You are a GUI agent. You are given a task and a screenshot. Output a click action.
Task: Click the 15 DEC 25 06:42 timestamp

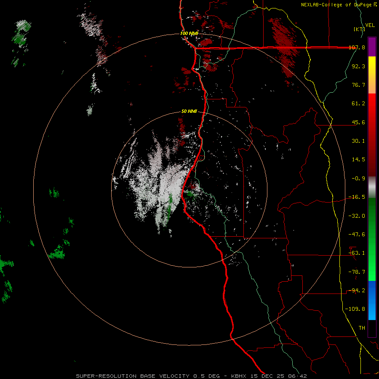pyautogui.click(x=279, y=376)
